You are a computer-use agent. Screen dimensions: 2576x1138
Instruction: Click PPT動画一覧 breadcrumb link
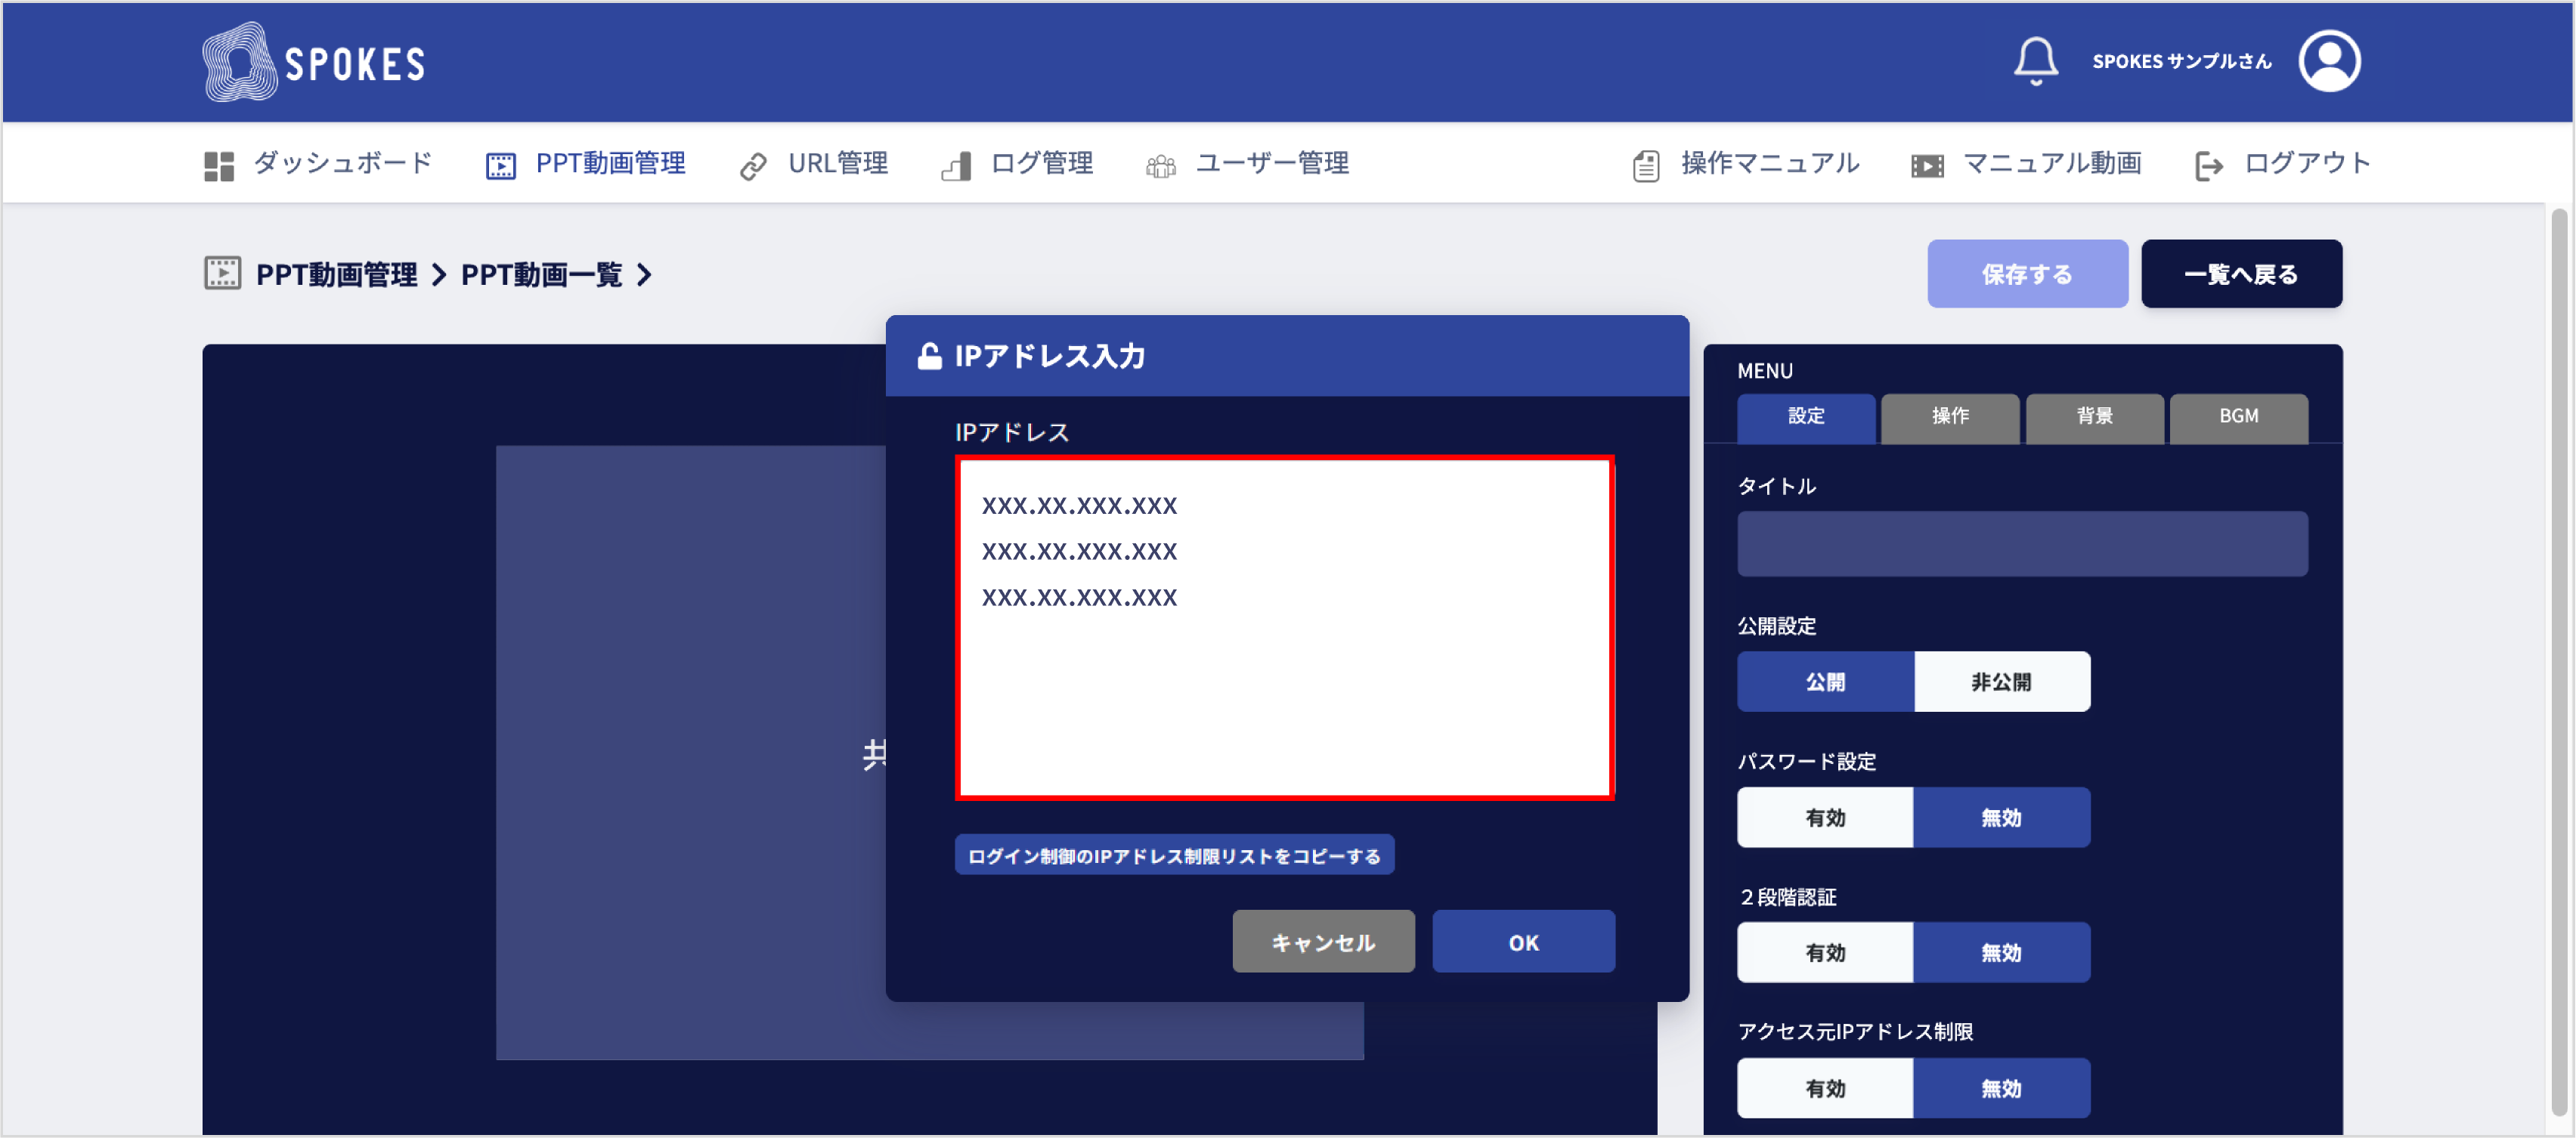tap(541, 274)
